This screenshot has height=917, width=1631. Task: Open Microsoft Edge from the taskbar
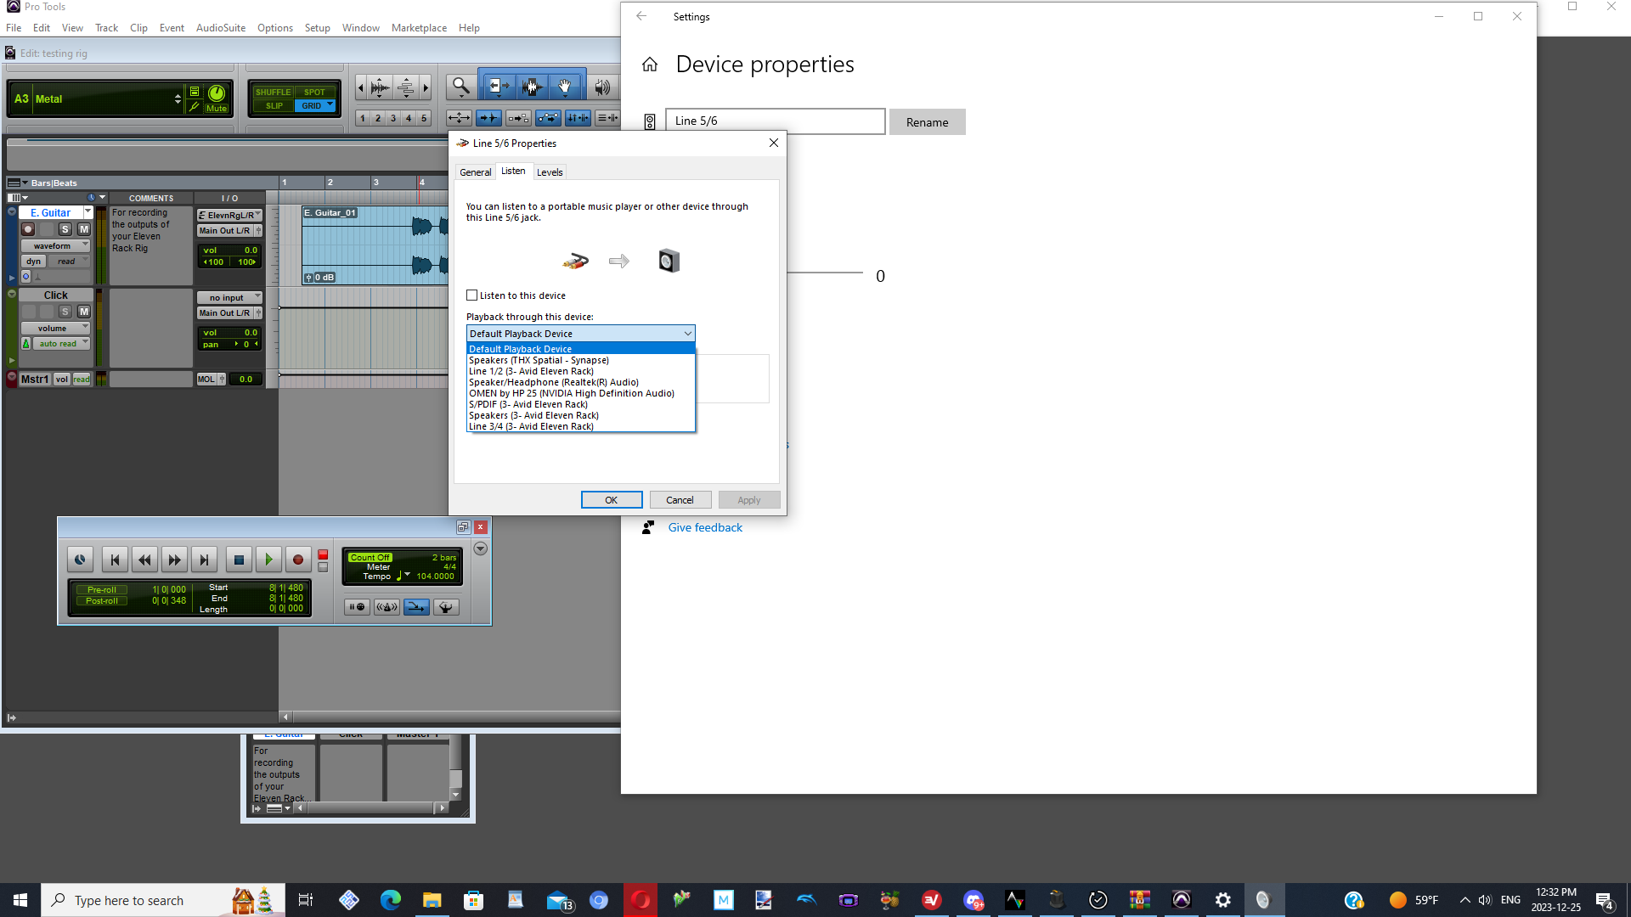click(390, 900)
